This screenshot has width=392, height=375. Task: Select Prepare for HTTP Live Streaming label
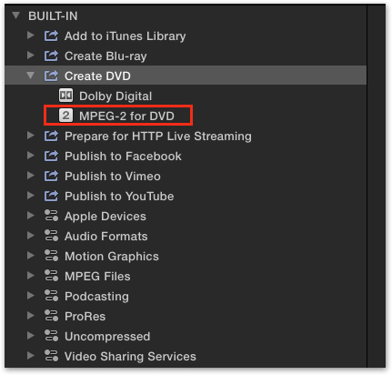(158, 137)
